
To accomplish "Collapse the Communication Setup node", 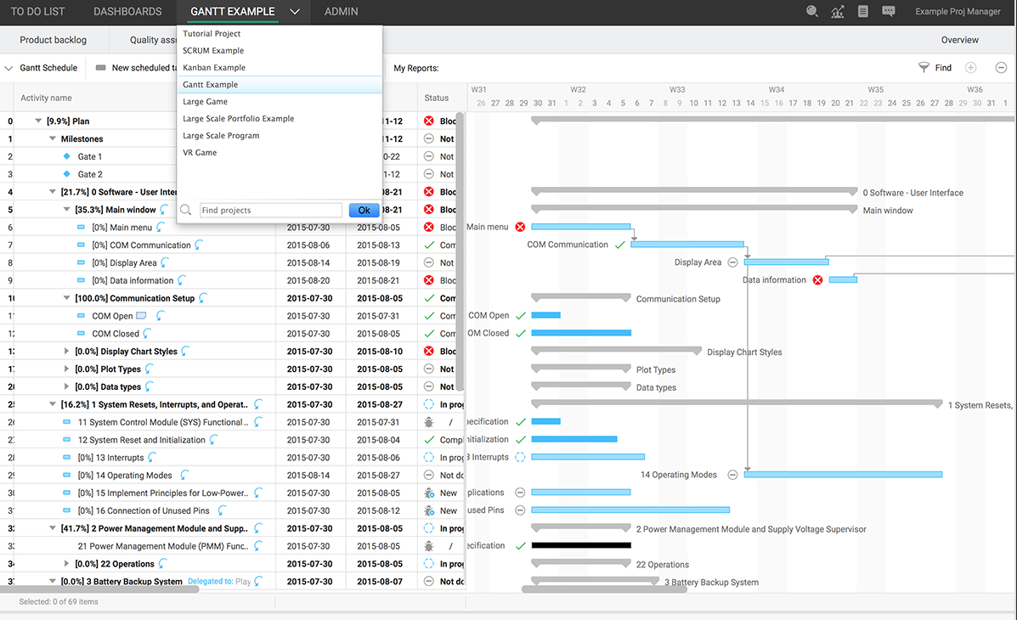I will 67,298.
